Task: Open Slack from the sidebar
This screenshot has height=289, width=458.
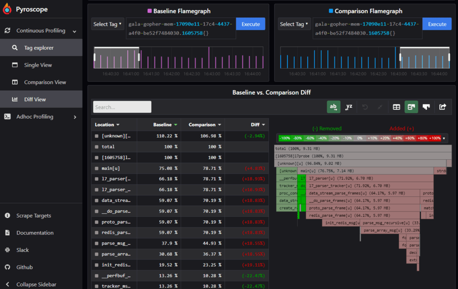Action: click(22, 250)
